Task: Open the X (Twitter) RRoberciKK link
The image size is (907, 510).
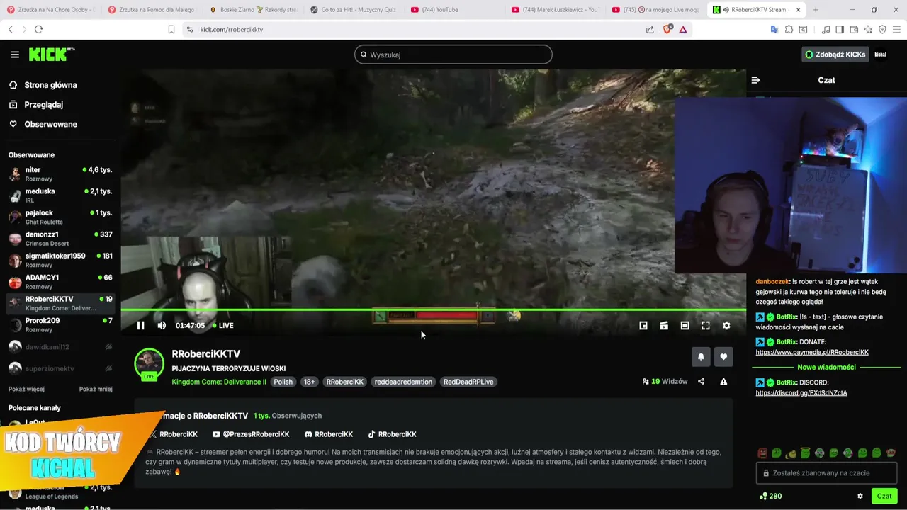Action: (x=172, y=434)
